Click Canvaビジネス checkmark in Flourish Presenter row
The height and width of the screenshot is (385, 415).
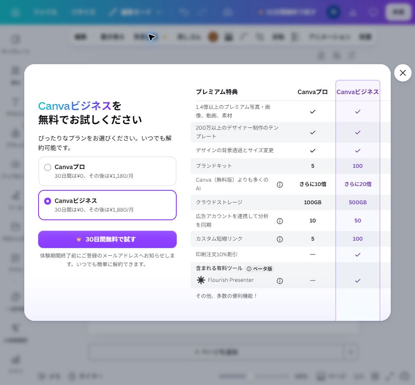coord(357,281)
